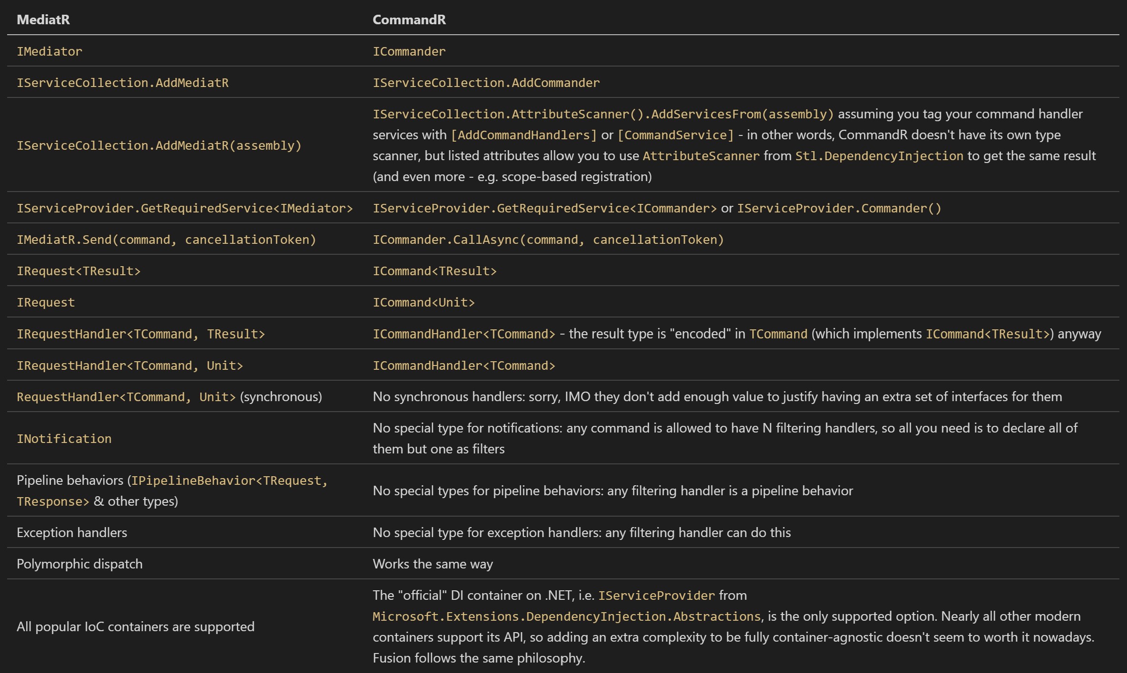Click the IMediator code text
Image resolution: width=1127 pixels, height=673 pixels.
pos(49,51)
